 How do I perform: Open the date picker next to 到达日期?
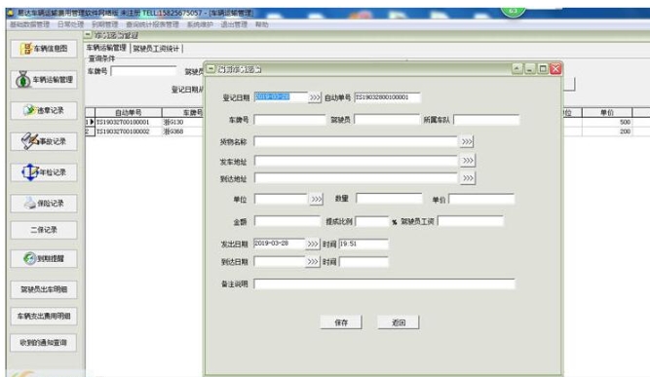click(313, 262)
